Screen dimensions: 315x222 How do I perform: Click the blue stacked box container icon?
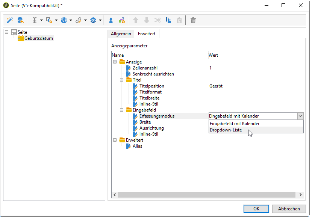pyautogui.click(x=93, y=20)
